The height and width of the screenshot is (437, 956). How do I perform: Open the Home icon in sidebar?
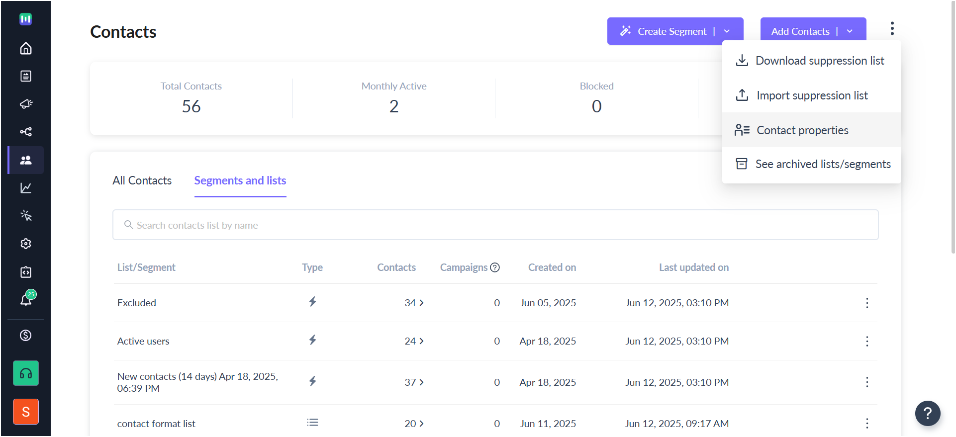tap(26, 48)
